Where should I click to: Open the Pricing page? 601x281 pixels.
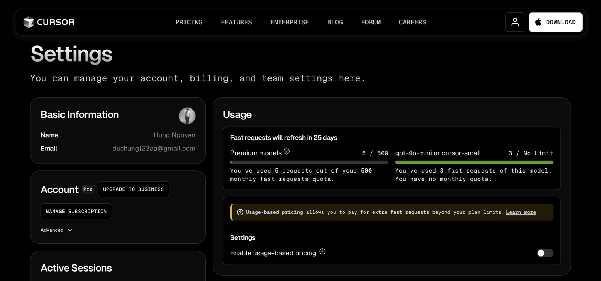point(189,22)
